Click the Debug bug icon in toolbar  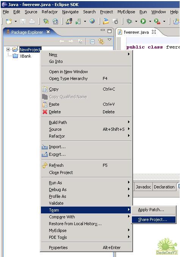click(129, 21)
